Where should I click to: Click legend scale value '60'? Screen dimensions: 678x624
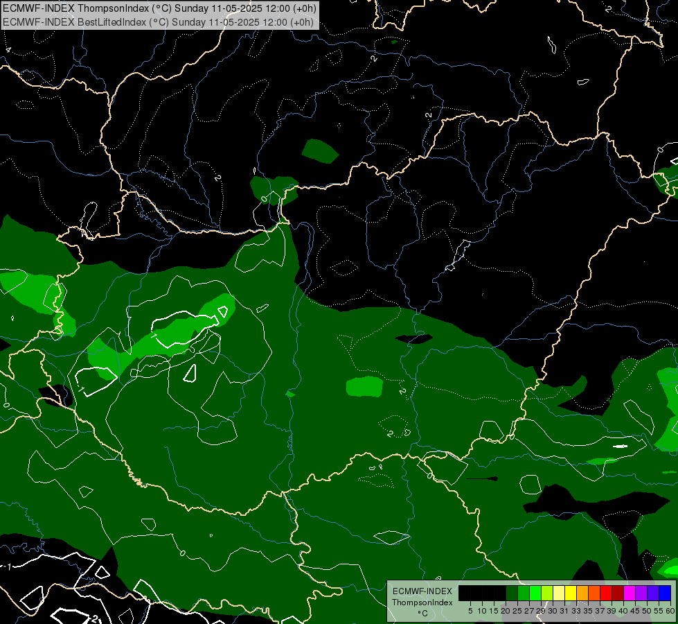[x=670, y=611]
